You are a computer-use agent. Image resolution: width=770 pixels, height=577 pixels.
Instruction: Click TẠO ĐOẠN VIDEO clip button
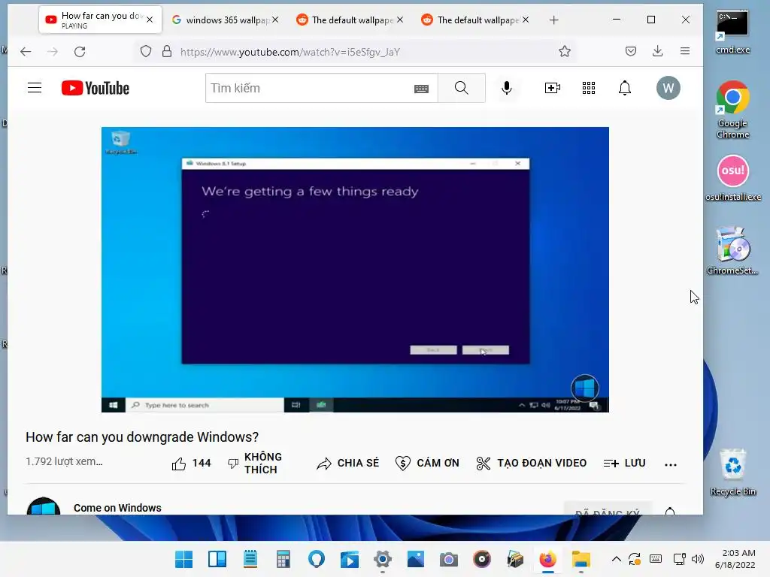click(532, 463)
